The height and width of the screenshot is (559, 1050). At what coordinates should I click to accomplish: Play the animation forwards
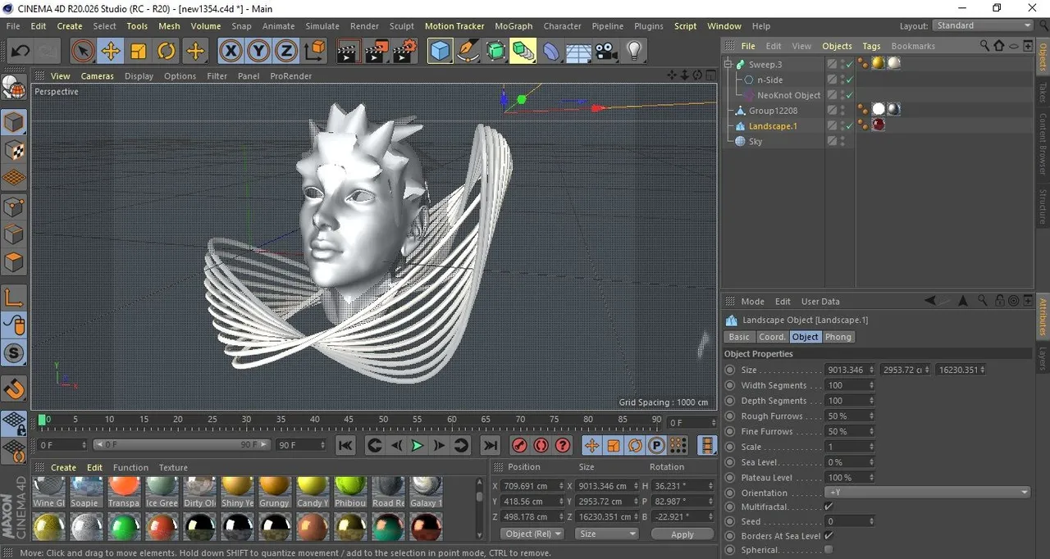pyautogui.click(x=418, y=445)
